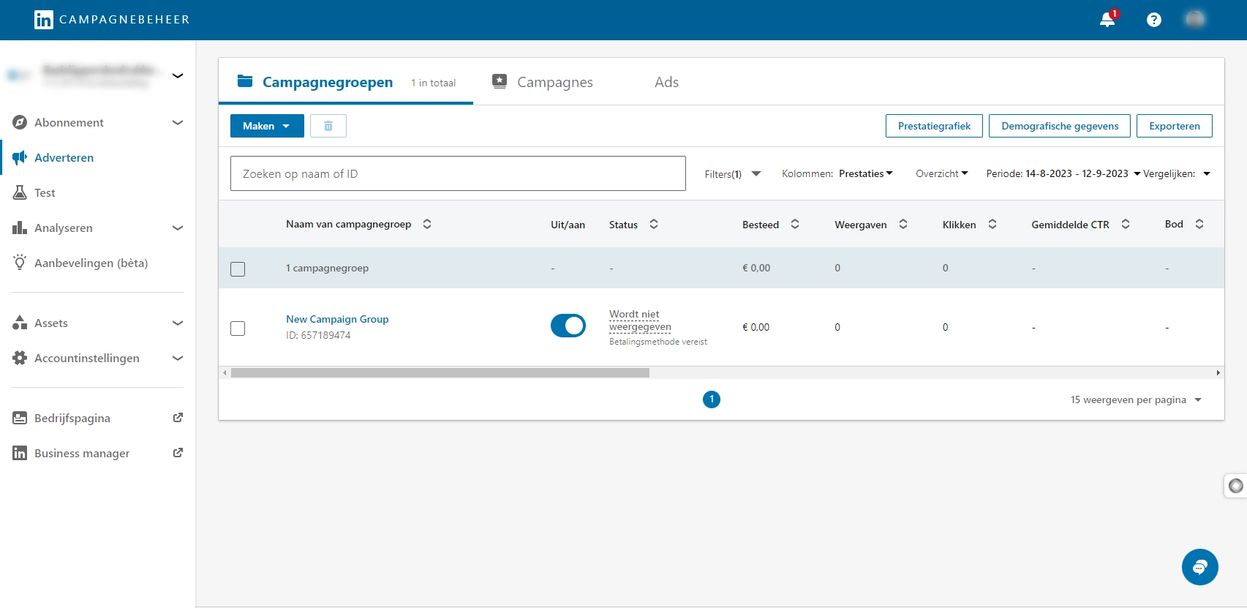Click the Bedrijfspagina page icon
Image resolution: width=1247 pixels, height=608 pixels.
(20, 418)
